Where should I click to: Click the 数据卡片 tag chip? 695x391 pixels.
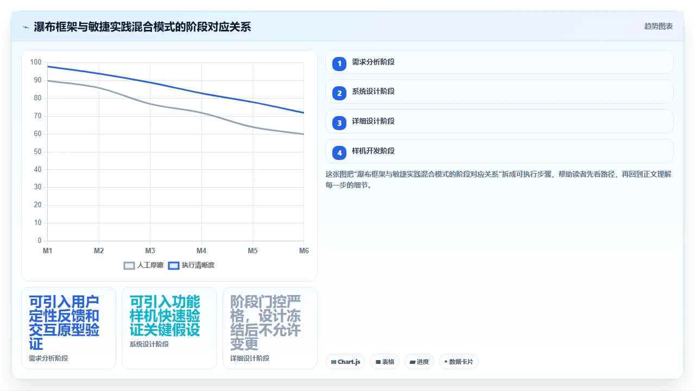point(459,362)
